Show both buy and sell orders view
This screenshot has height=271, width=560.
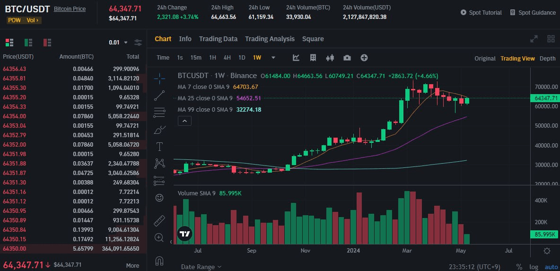(x=9, y=43)
